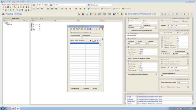
Task: Toggle the Выше верхней checkbox
Action: 162,37
